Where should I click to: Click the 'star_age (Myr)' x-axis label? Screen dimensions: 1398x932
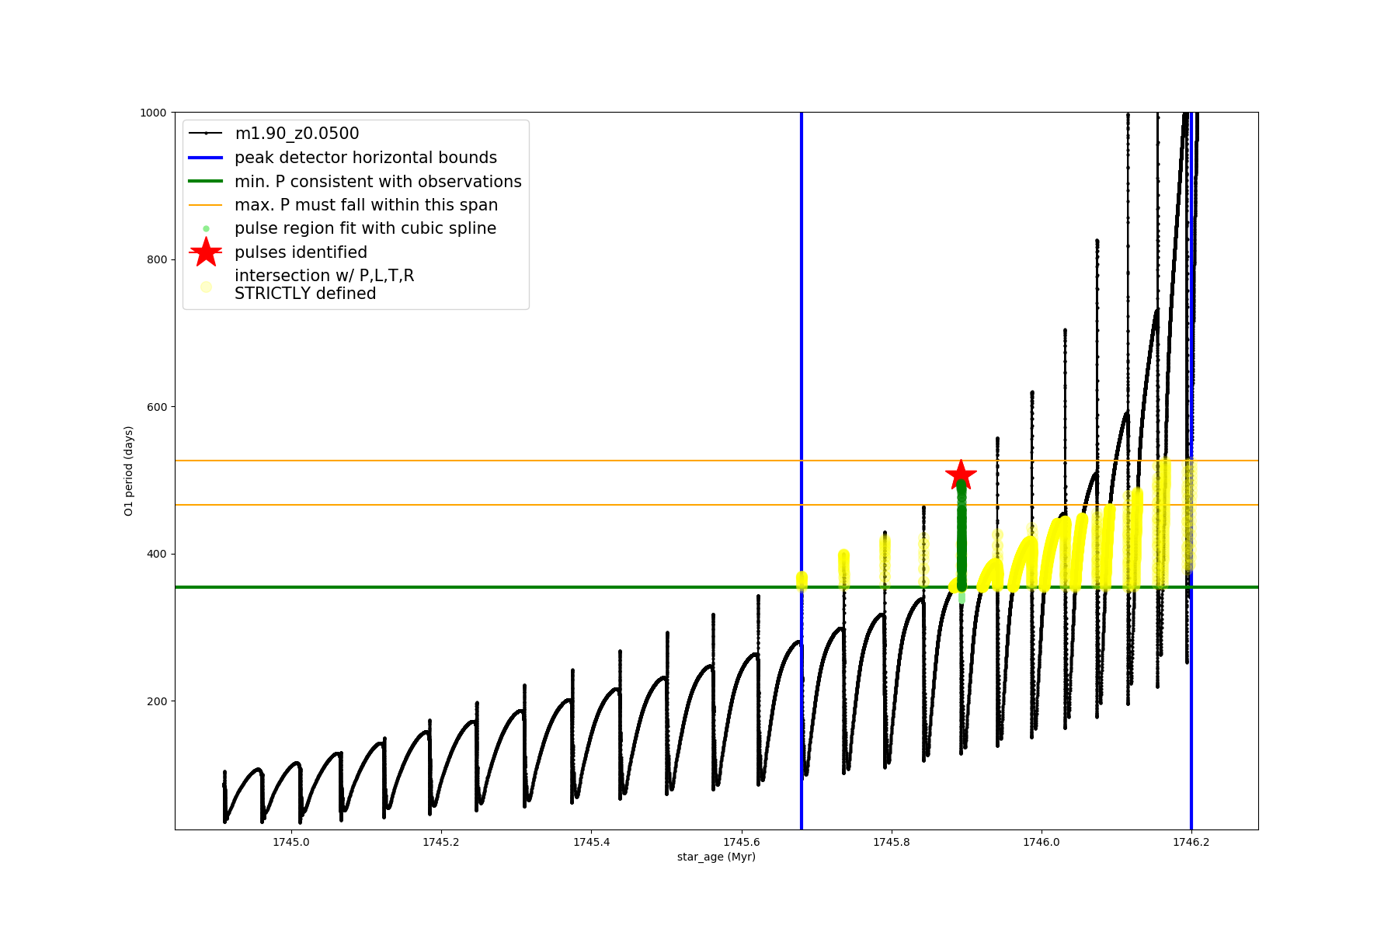coord(716,857)
